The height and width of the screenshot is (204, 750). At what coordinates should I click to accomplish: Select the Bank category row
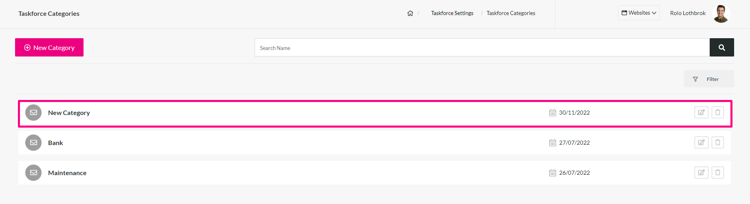pyautogui.click(x=374, y=143)
